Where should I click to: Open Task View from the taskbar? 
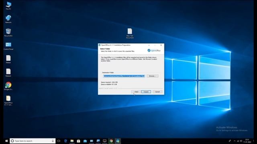tap(59, 141)
